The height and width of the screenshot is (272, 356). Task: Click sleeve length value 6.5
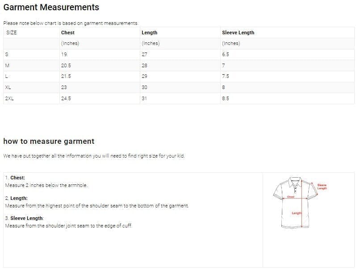point(226,54)
